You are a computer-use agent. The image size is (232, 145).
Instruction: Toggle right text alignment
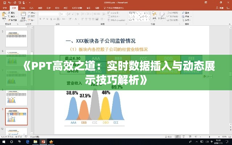point(90,19)
